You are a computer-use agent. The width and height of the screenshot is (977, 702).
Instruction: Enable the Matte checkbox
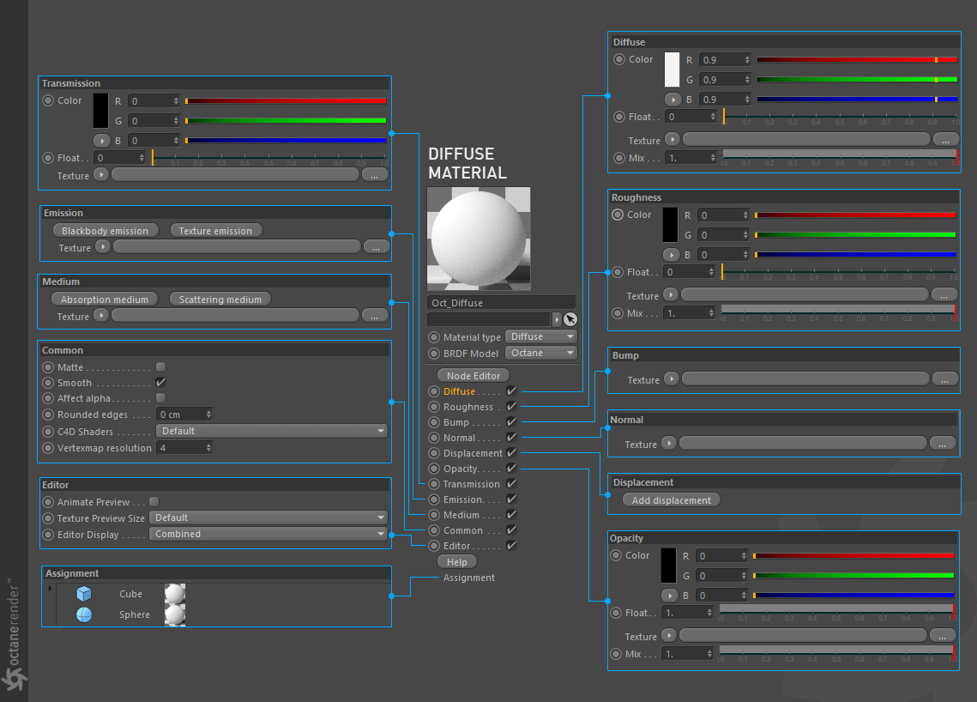(x=160, y=367)
